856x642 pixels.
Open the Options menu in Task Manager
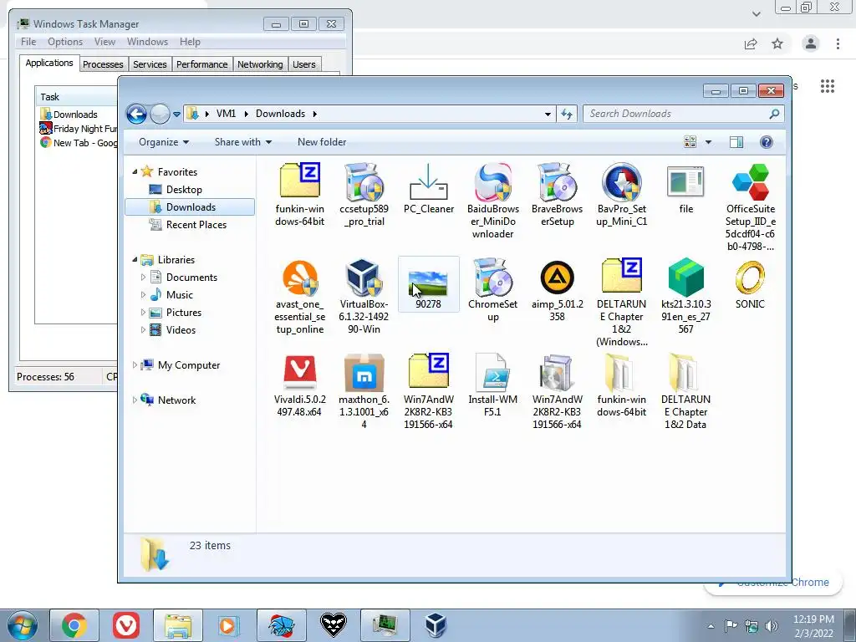(65, 42)
